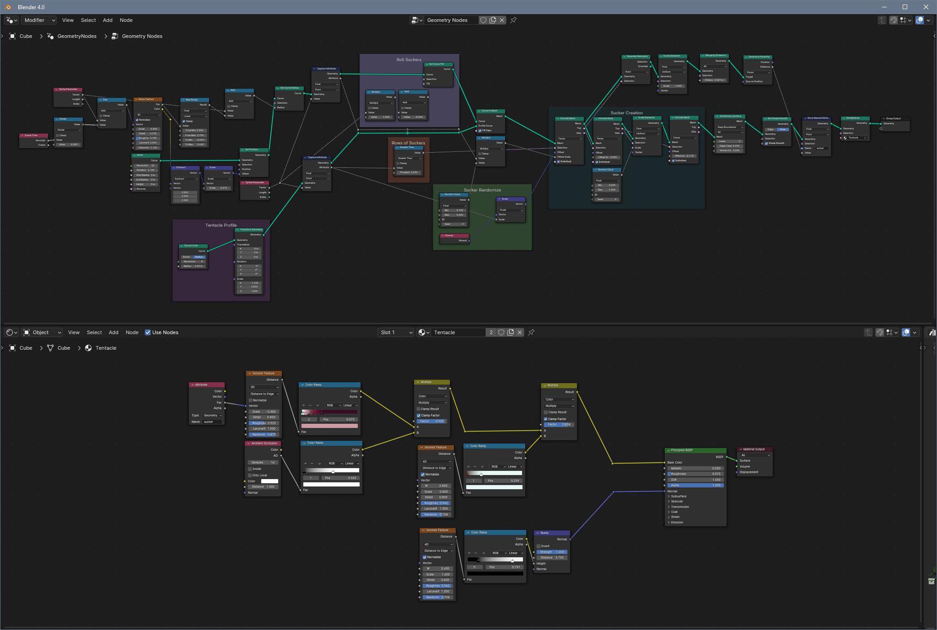Disable the Use Nodes checkbox
This screenshot has width=937, height=630.
[148, 332]
